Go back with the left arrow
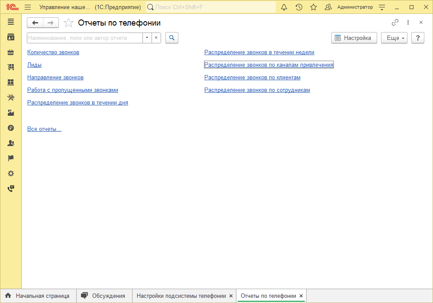Viewport: 433px width, 303px height. [35, 23]
